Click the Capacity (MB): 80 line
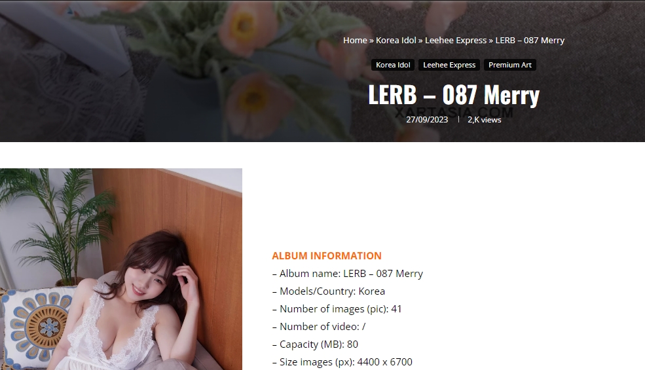 coord(315,344)
